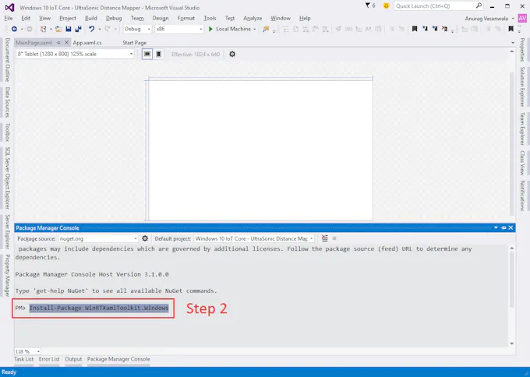Open designer settings gear icon
This screenshot has height=377, width=530.
[x=232, y=54]
